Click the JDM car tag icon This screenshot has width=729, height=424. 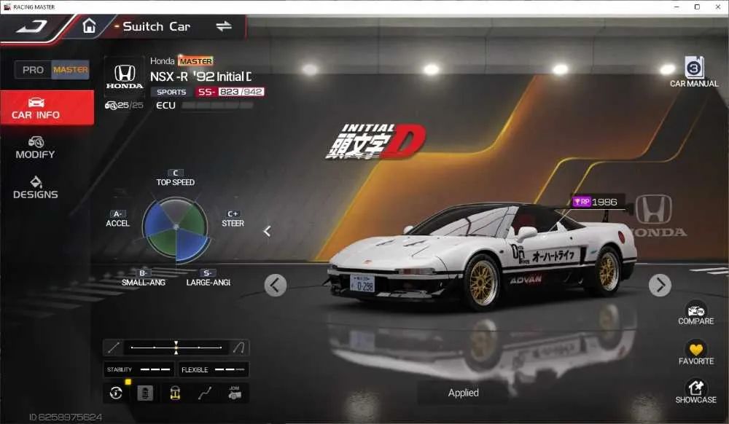(234, 393)
